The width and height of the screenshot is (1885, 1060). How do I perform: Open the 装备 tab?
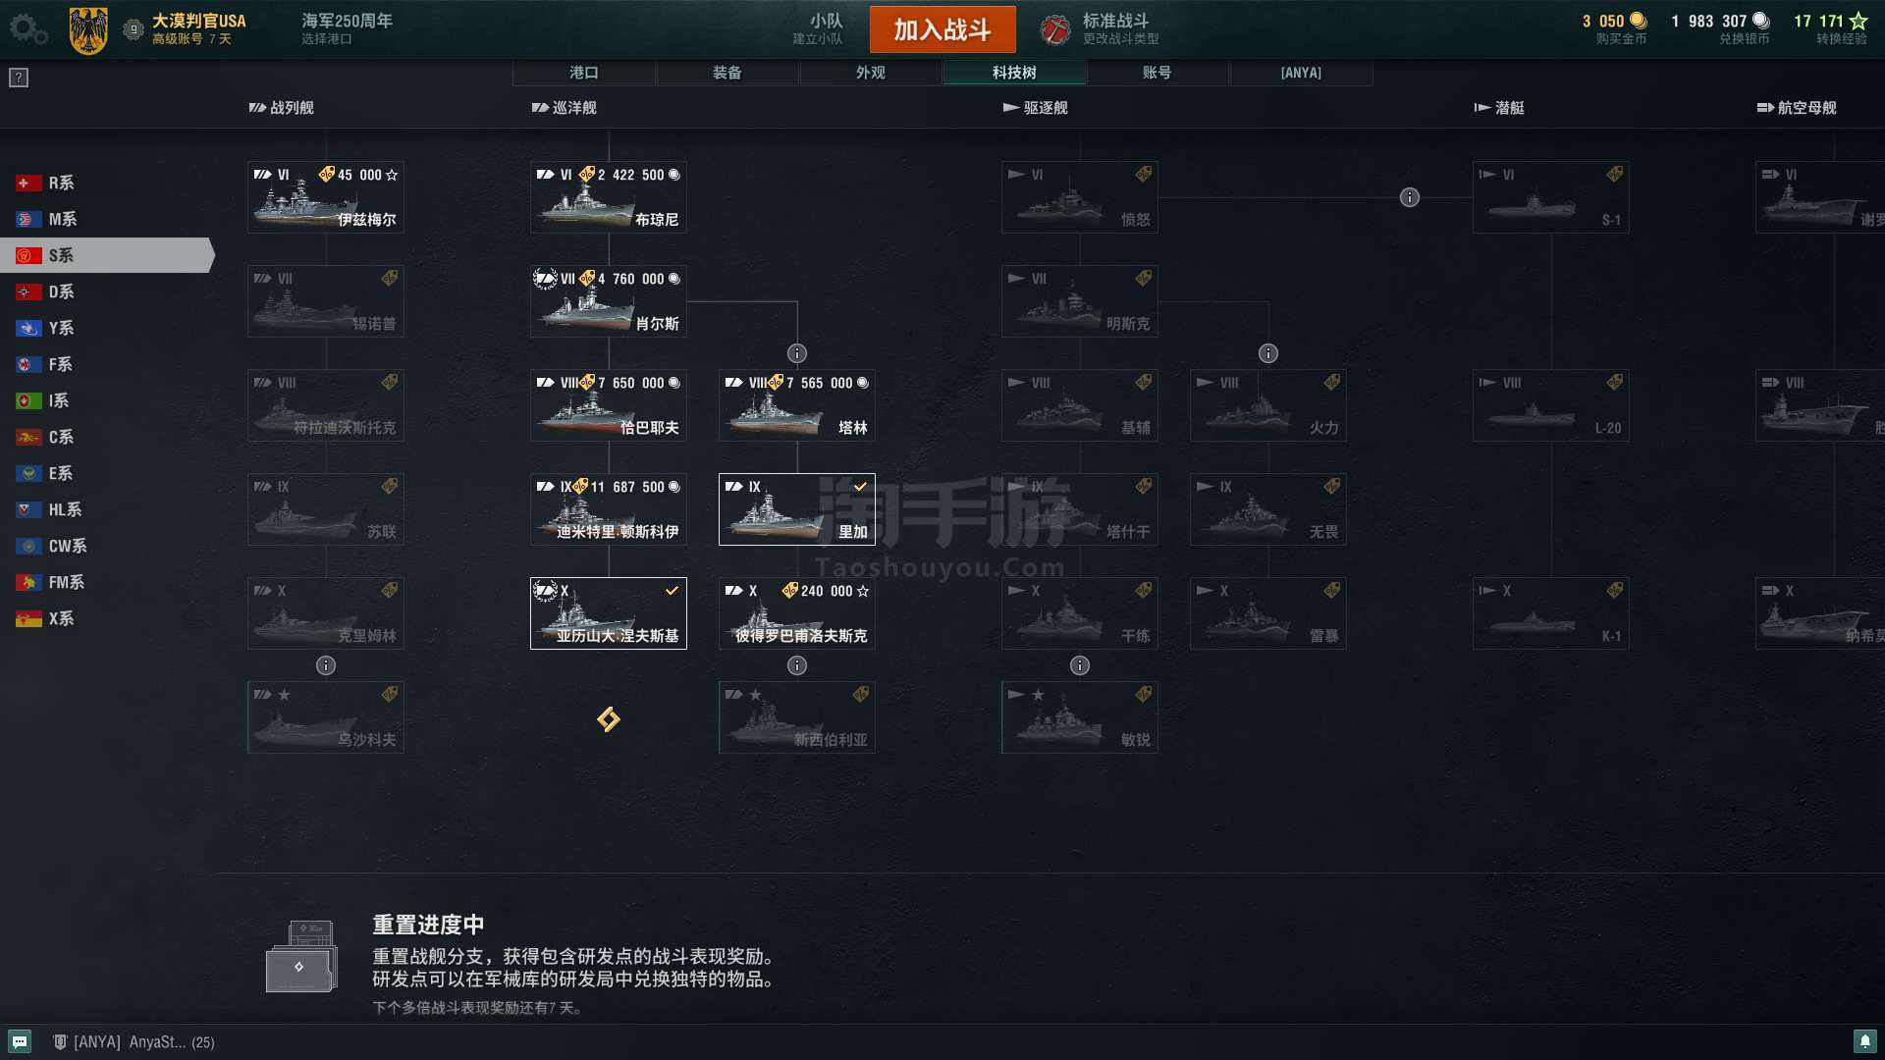(727, 73)
